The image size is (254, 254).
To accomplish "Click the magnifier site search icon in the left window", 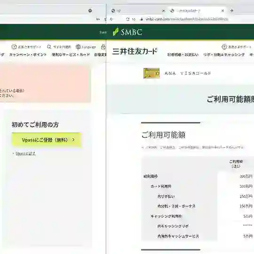I will coord(49,47).
